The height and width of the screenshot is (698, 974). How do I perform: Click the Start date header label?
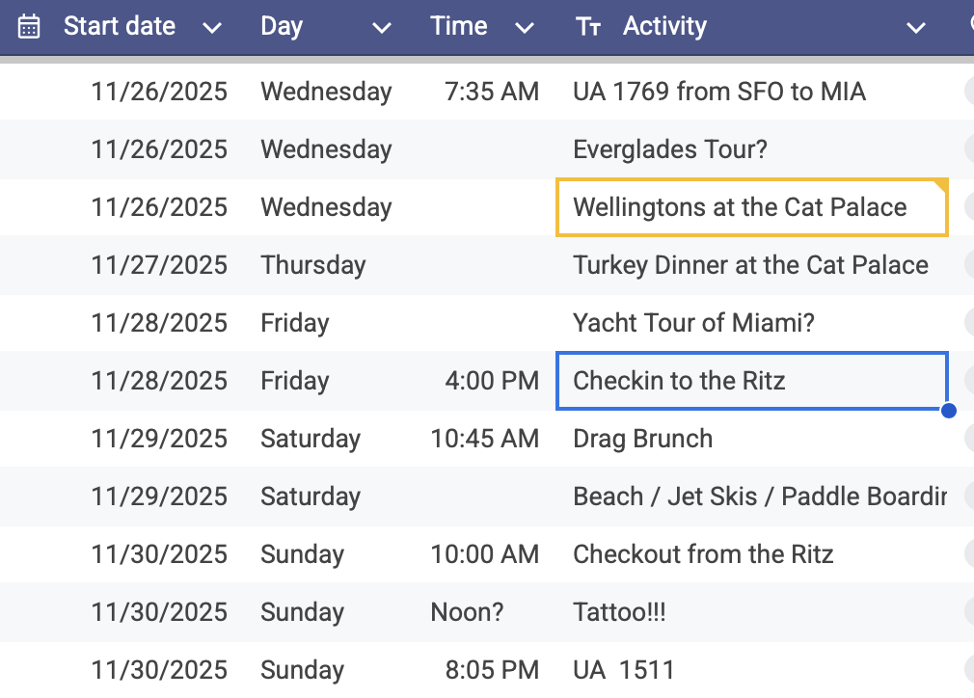click(x=120, y=26)
